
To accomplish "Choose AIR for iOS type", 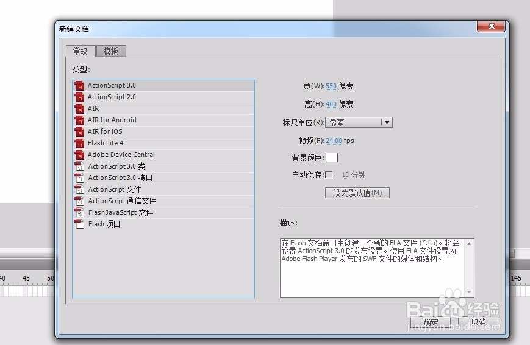I will pos(163,131).
